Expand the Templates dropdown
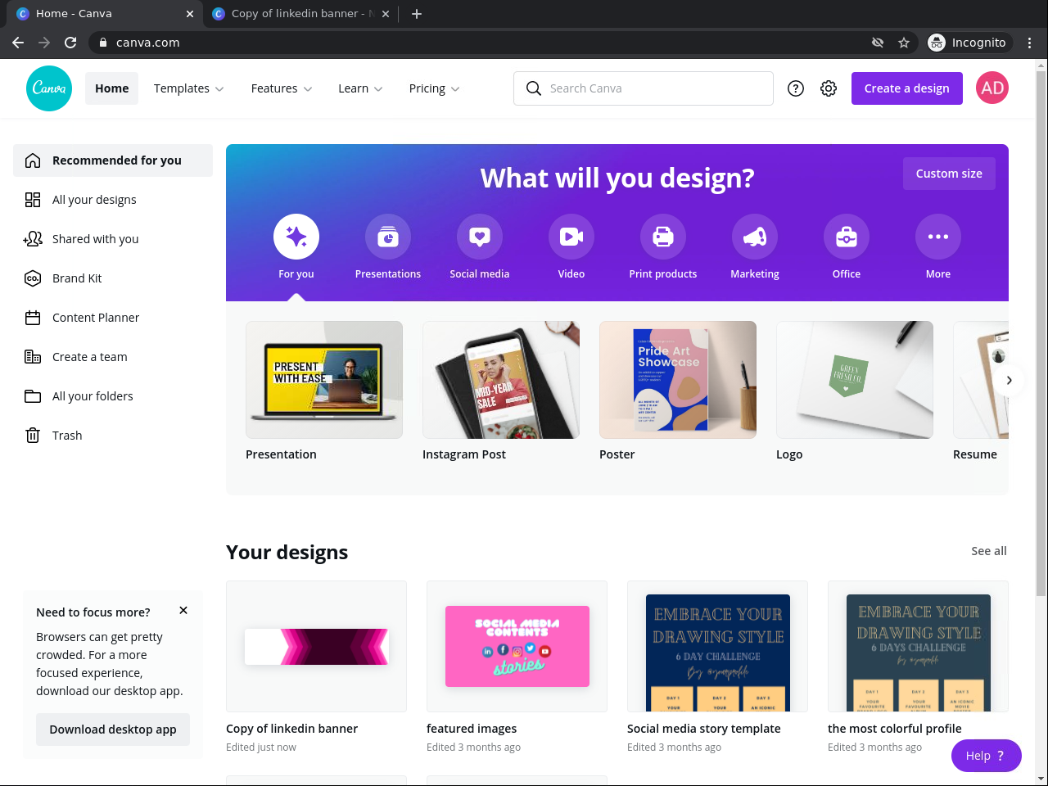The width and height of the screenshot is (1048, 786). 189,88
